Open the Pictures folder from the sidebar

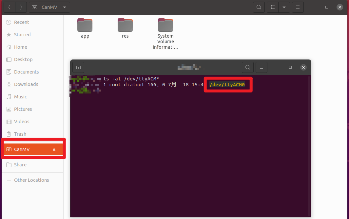tap(23, 109)
